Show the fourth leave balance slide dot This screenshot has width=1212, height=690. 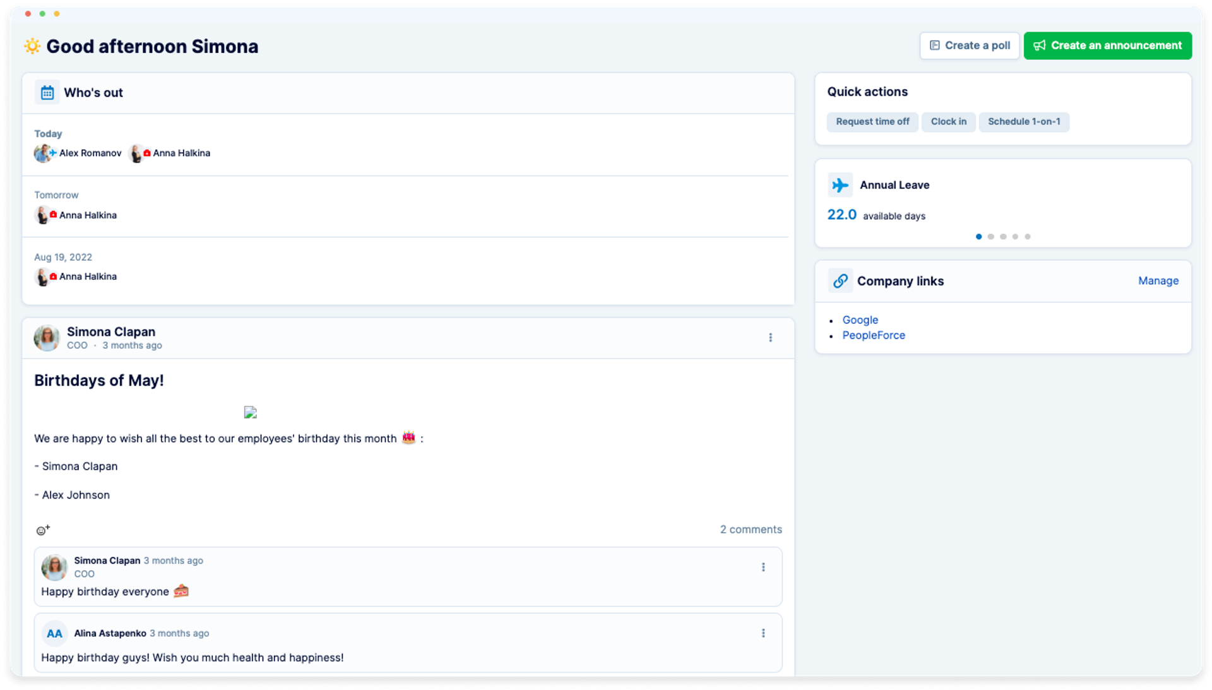[1015, 237]
